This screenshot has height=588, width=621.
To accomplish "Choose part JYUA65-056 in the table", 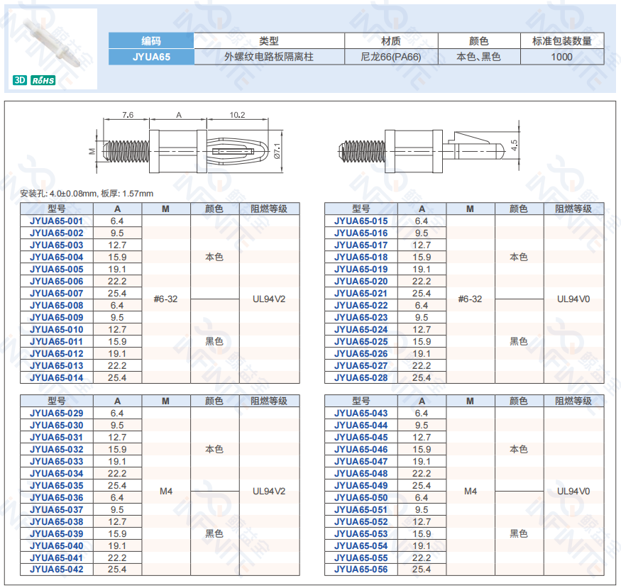I will point(361,570).
